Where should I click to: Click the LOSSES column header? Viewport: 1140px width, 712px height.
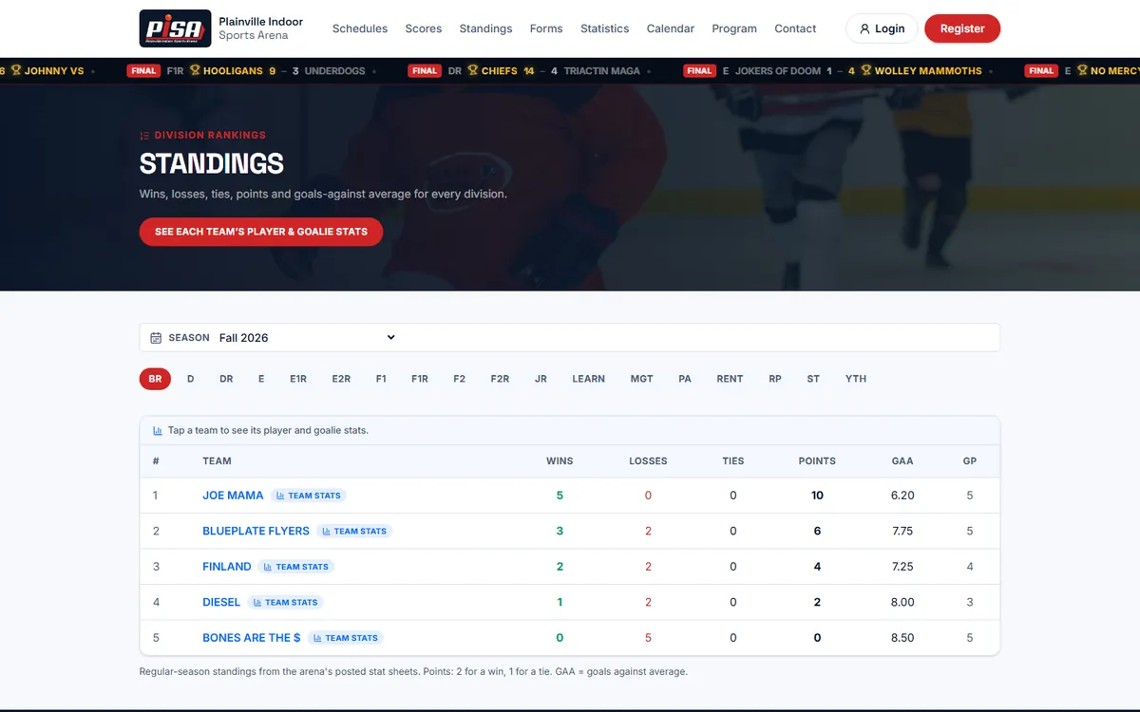648,461
